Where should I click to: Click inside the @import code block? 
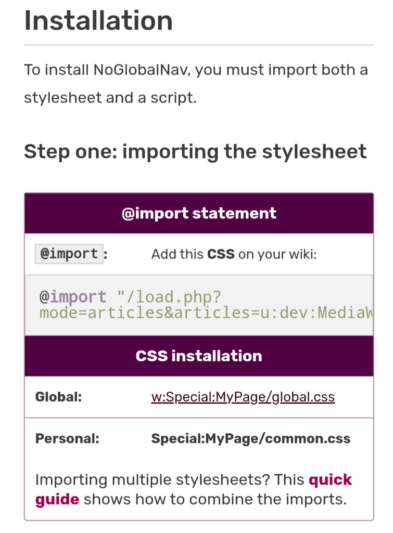coord(199,305)
